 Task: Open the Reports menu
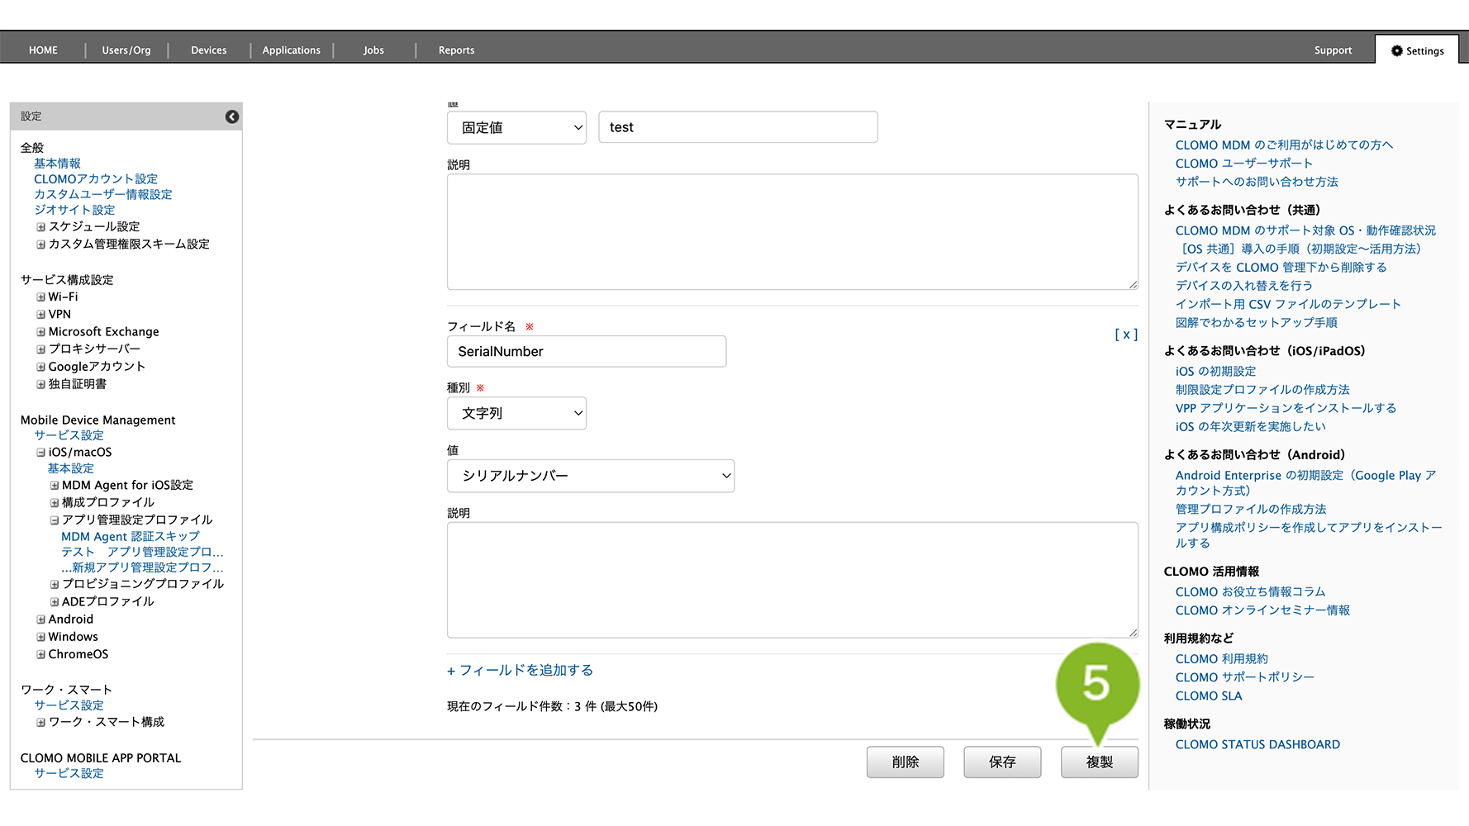pos(456,50)
